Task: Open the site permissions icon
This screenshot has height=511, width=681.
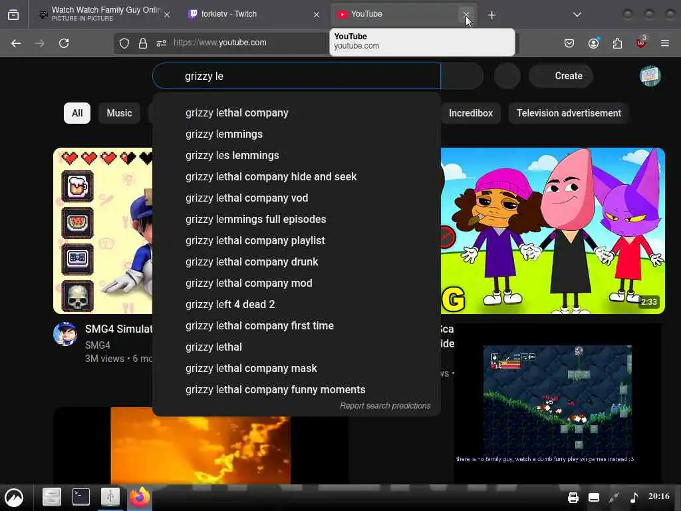Action: pos(162,43)
